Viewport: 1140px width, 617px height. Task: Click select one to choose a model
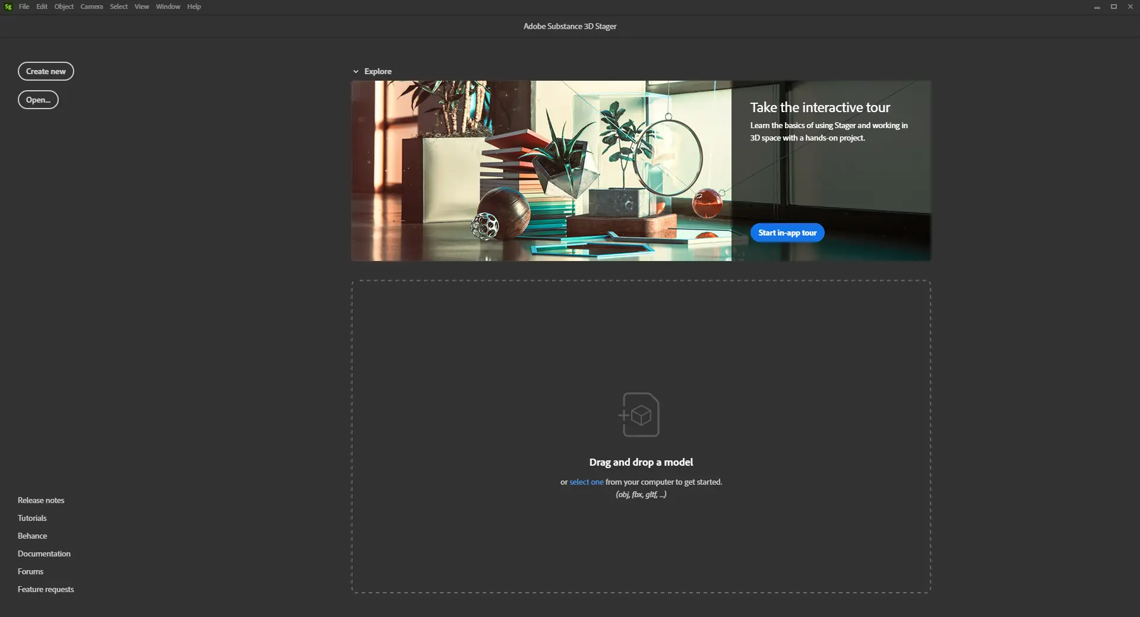click(586, 482)
